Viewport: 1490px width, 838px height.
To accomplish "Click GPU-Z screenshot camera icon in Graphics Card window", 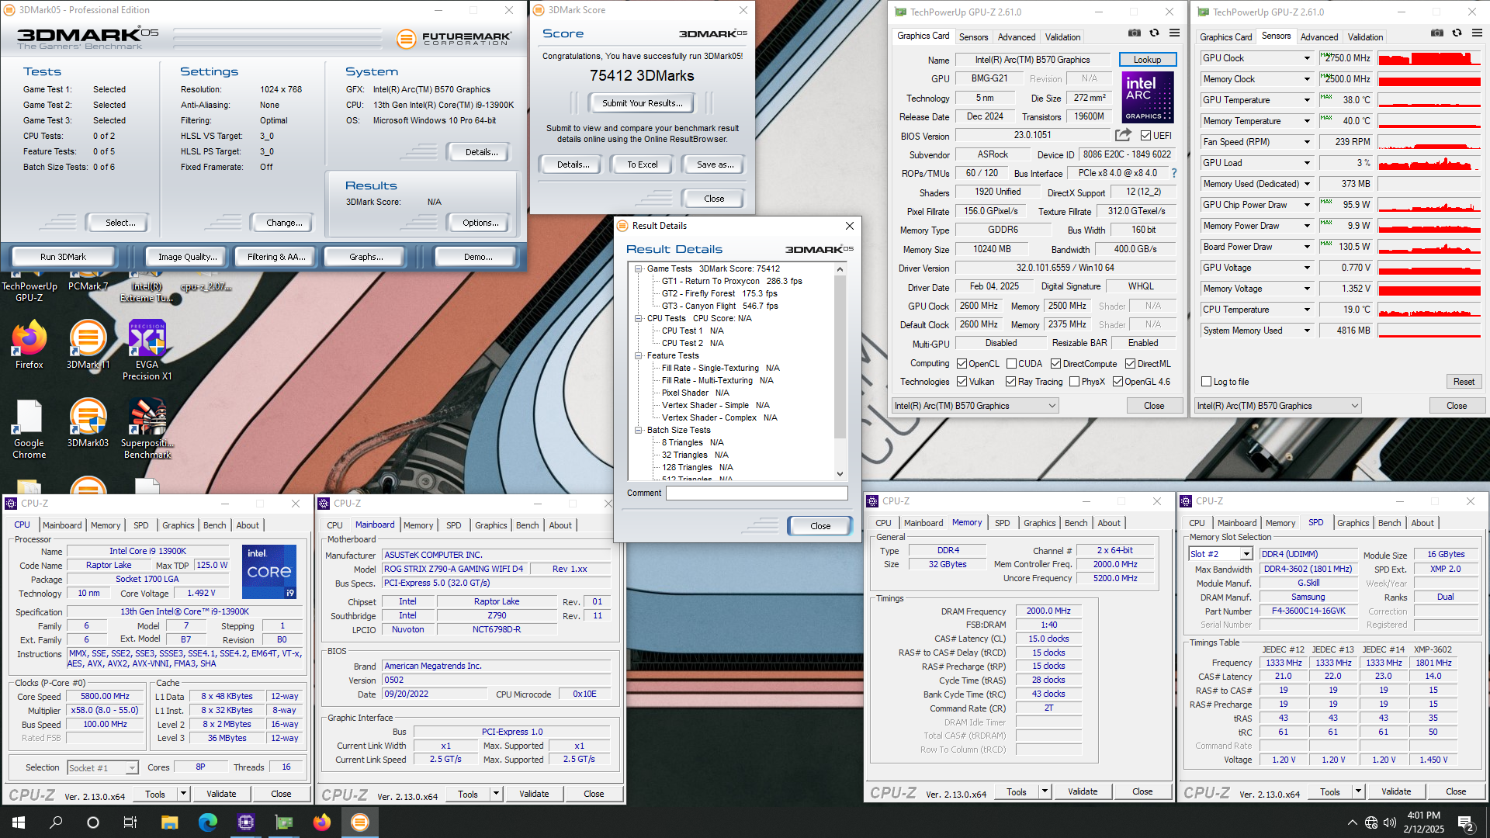I will (x=1135, y=33).
